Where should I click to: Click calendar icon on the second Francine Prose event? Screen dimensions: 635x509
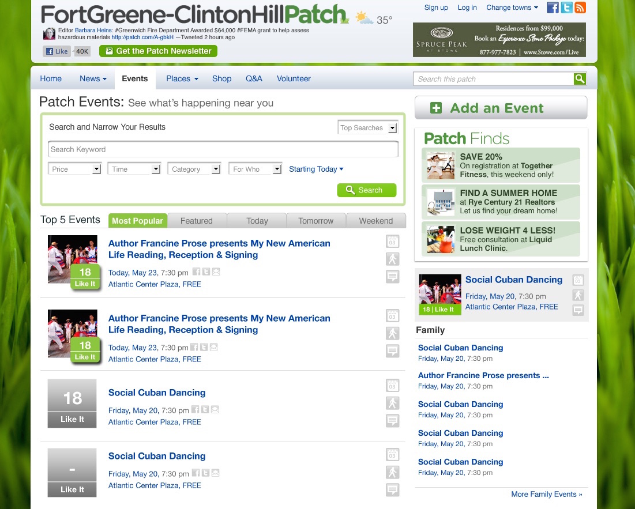coord(392,315)
